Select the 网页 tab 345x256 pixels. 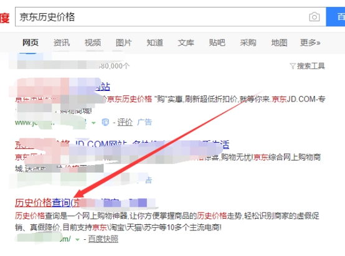pos(31,42)
